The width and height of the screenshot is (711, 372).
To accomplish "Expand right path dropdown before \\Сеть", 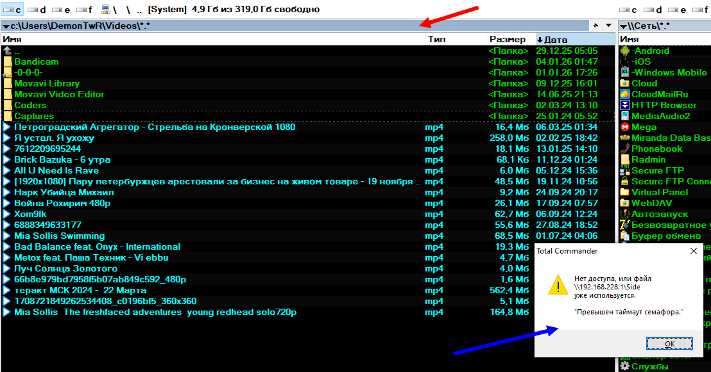I will 624,26.
